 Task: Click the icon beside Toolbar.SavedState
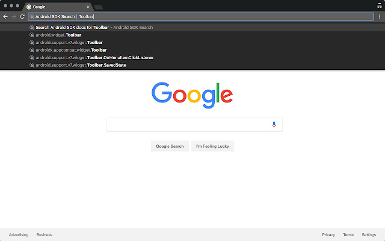tap(32, 65)
